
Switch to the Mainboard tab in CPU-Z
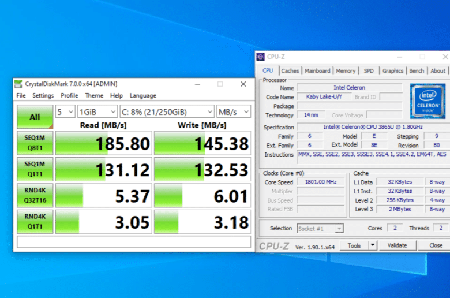[317, 70]
